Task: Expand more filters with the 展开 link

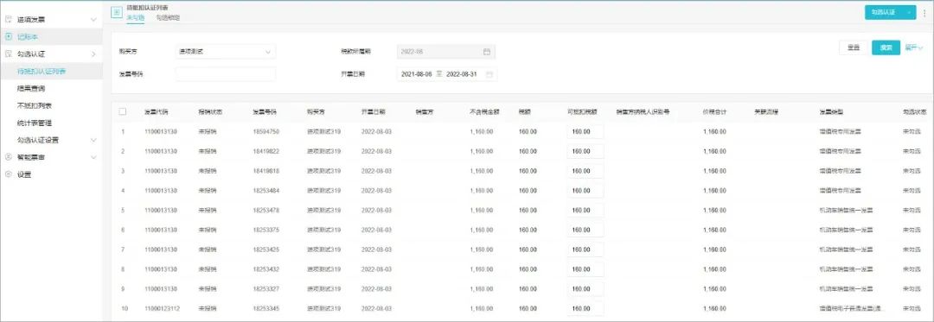Action: tap(914, 47)
